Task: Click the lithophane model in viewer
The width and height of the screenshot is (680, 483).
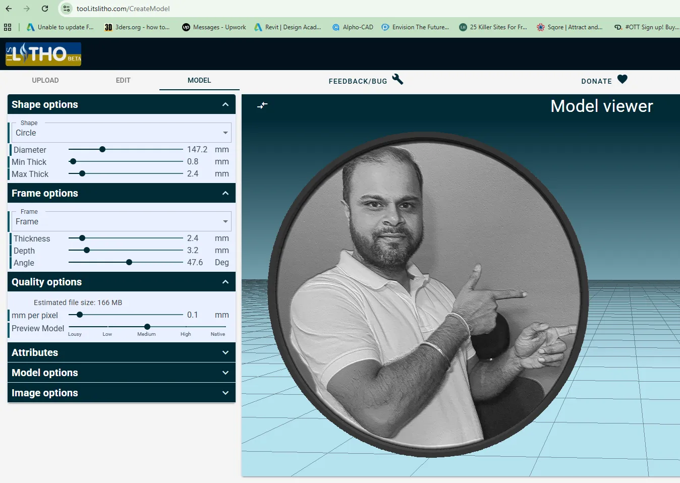Action: (428, 295)
